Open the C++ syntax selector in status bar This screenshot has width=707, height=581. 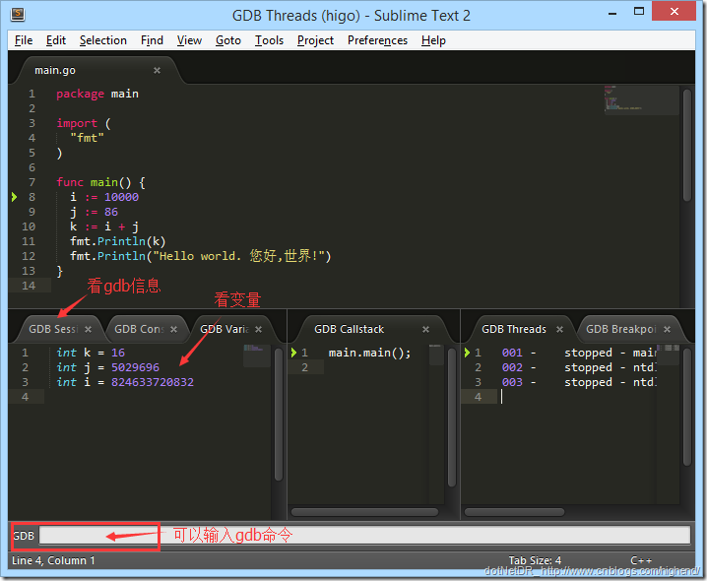(641, 560)
